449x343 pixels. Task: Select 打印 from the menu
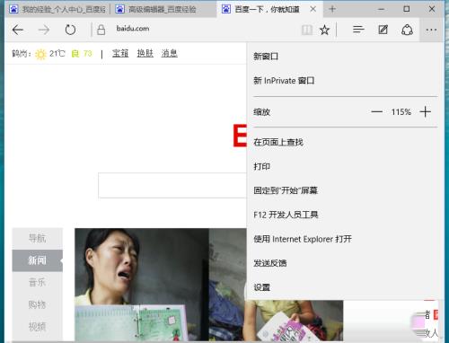pyautogui.click(x=261, y=166)
